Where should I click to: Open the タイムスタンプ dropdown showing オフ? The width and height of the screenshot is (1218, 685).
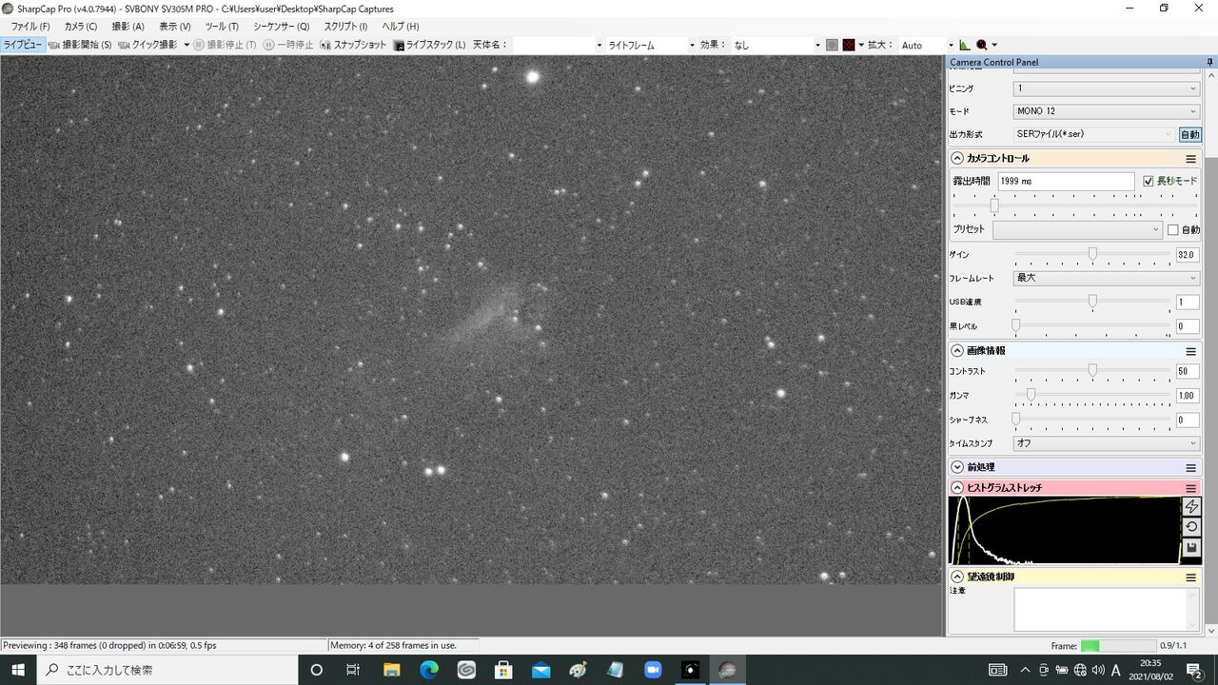click(x=1106, y=443)
